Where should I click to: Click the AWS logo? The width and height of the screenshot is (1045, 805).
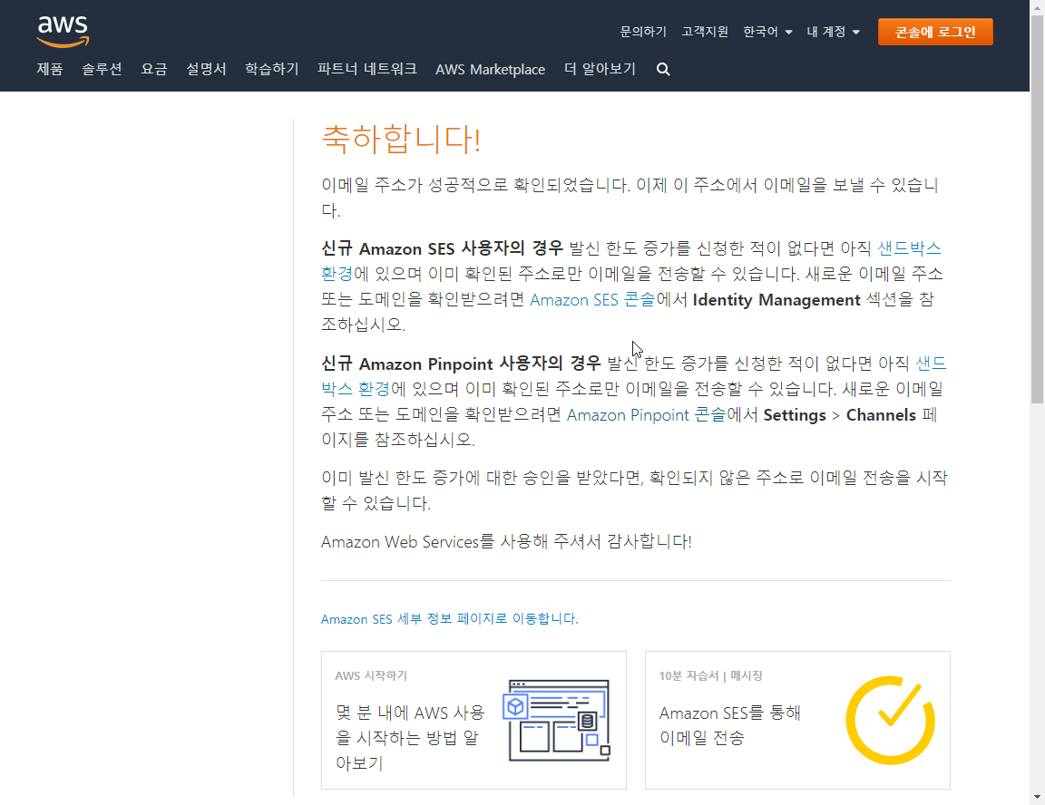pos(63,32)
